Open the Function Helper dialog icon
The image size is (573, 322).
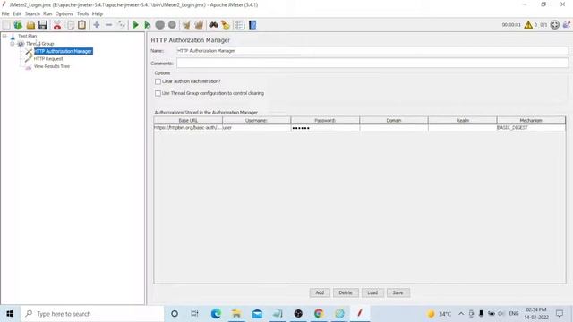coord(240,25)
